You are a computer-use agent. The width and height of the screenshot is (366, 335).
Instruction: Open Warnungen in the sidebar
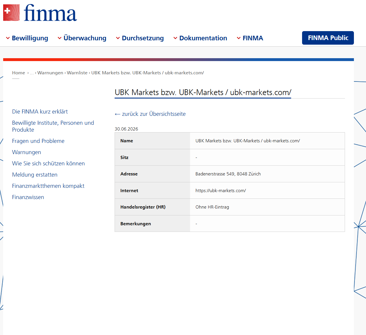click(26, 152)
